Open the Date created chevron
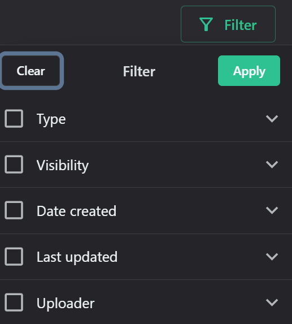The width and height of the screenshot is (292, 324). click(x=272, y=210)
